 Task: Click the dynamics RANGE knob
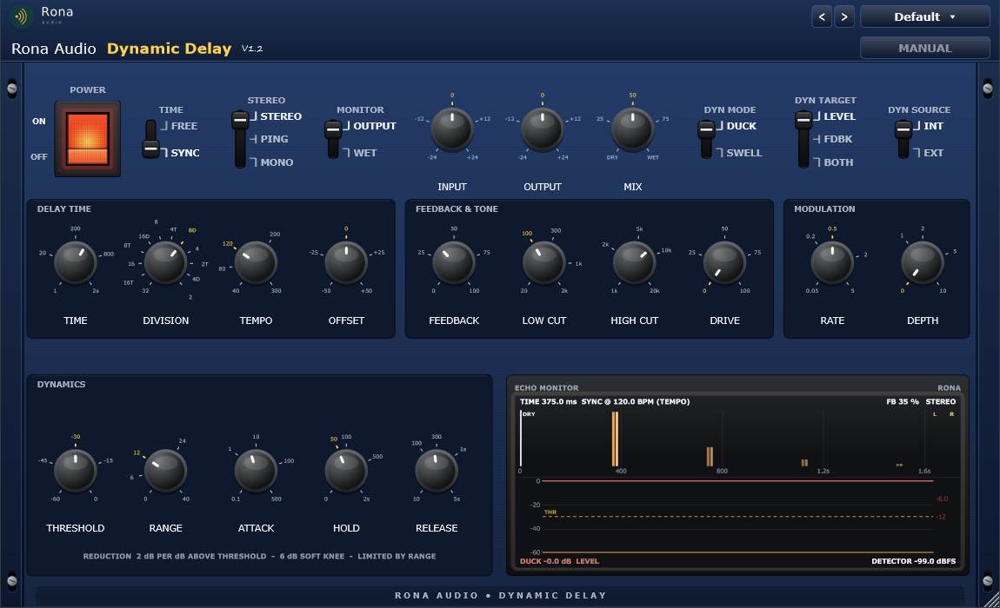click(x=165, y=471)
